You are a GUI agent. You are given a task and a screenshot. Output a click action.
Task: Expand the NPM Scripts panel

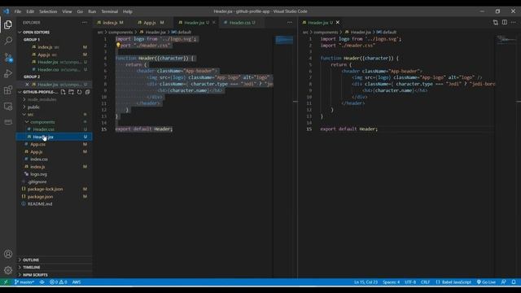coord(35,275)
